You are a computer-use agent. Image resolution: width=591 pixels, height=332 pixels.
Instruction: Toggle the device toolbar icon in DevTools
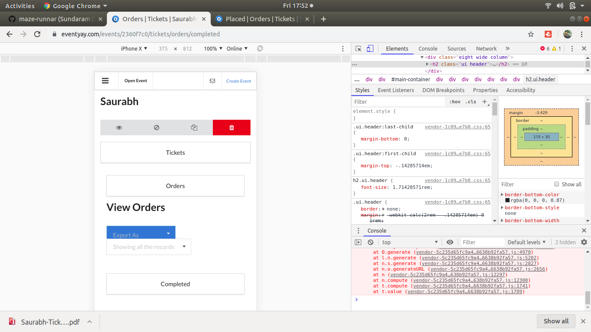tap(370, 48)
